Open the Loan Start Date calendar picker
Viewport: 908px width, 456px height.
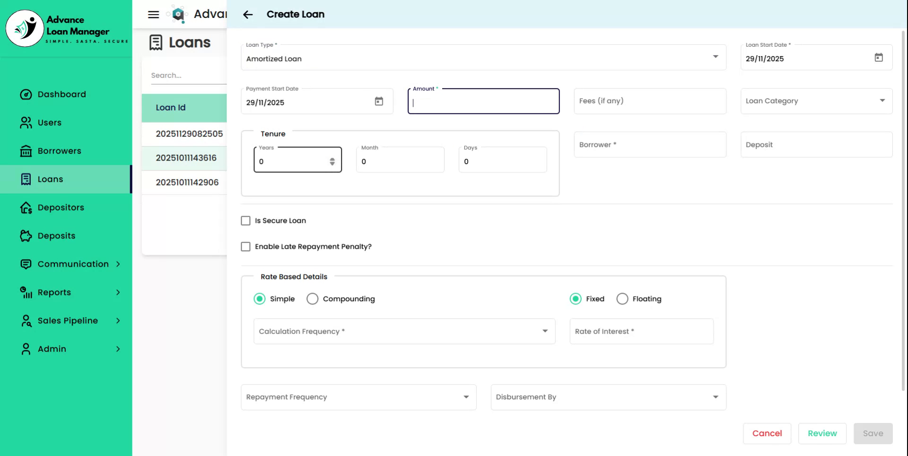(x=878, y=58)
